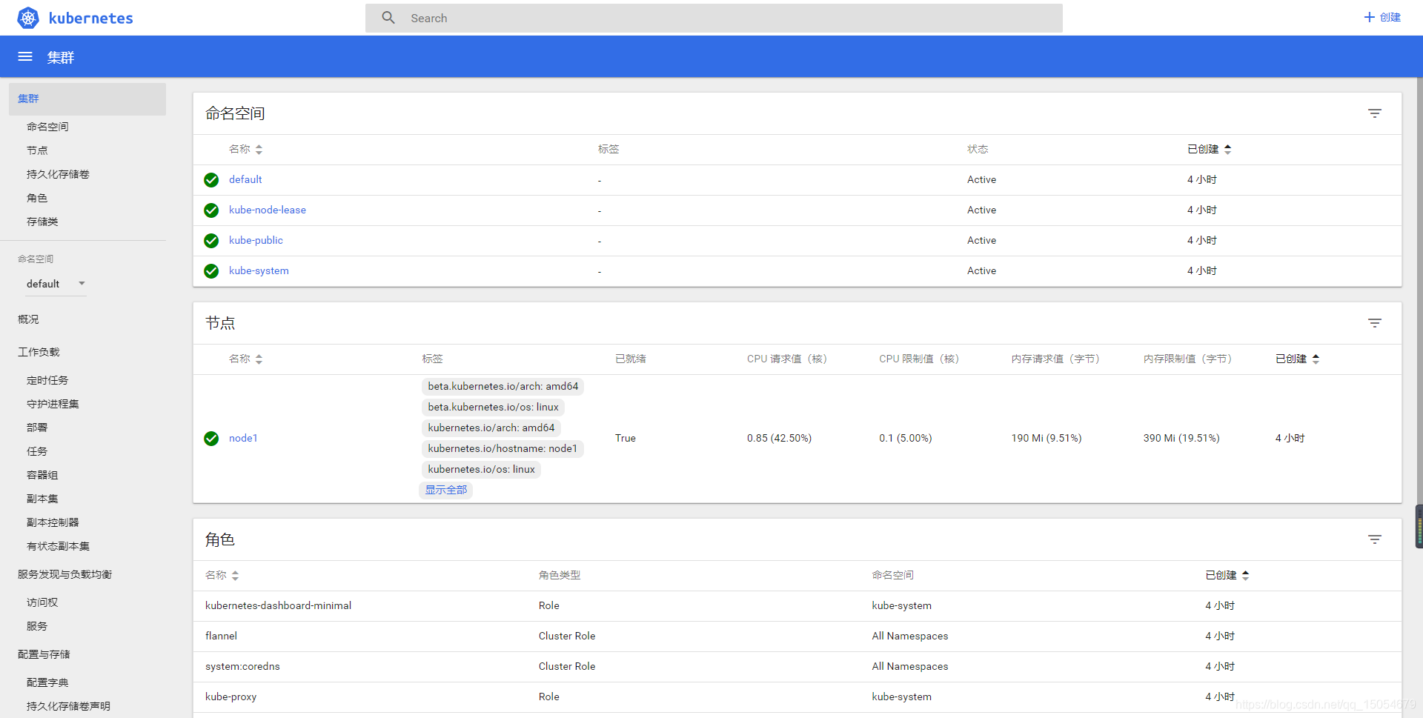1423x718 pixels.
Task: Select 角色 sidebar item
Action: tap(37, 198)
